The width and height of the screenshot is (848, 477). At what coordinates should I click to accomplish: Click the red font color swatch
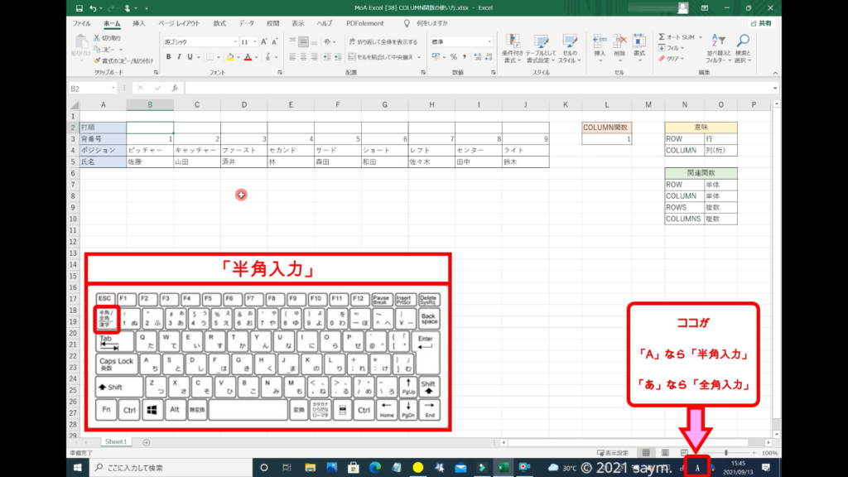(x=248, y=57)
